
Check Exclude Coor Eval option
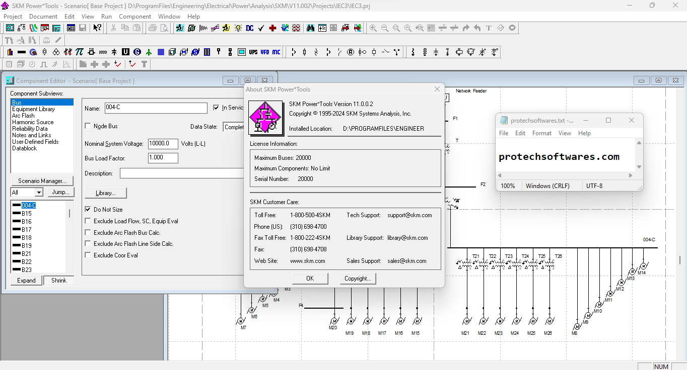pos(88,255)
